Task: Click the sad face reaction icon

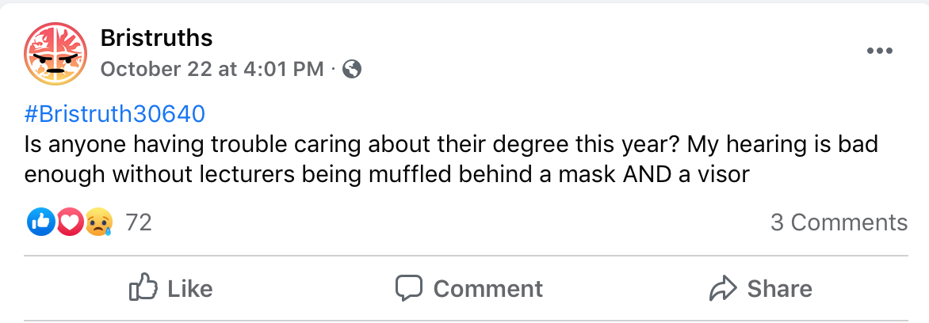Action: click(x=98, y=222)
